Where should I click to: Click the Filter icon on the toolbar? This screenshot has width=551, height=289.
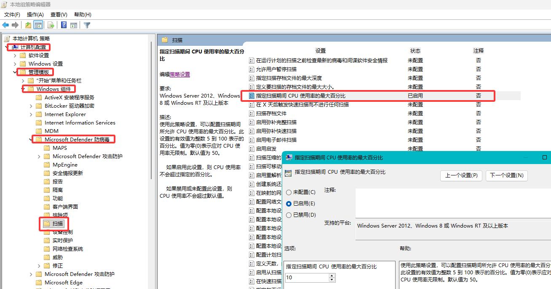coord(87,25)
